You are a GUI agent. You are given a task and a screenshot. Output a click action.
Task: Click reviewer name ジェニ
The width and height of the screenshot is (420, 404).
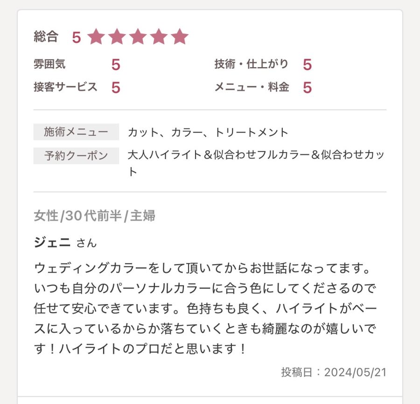[x=52, y=243]
